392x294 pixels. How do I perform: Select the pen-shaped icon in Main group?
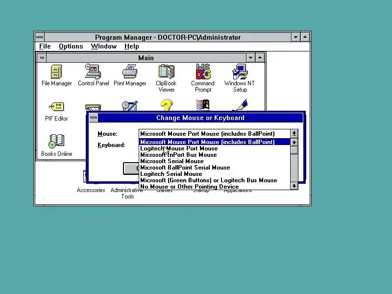(x=240, y=105)
